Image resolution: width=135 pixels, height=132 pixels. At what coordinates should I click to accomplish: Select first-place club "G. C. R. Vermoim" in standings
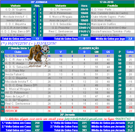tap(17, 56)
